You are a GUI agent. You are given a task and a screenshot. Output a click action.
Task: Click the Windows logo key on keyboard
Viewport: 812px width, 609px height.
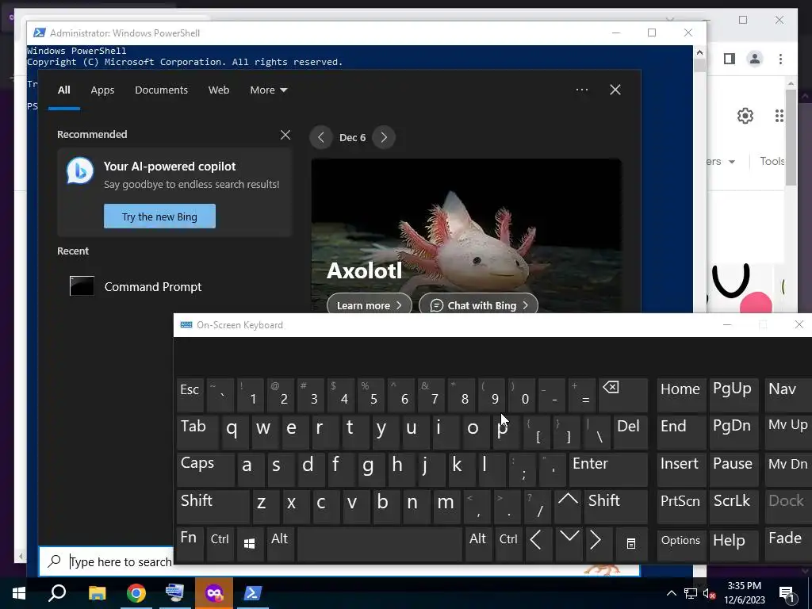pos(249,544)
